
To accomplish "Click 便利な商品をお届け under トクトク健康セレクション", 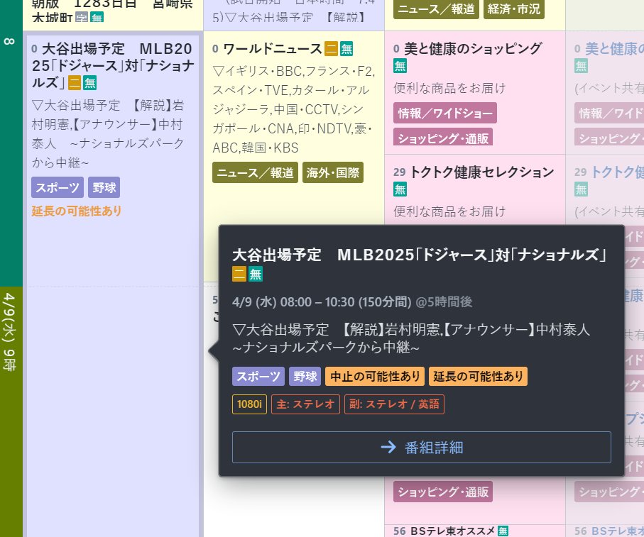I will (449, 211).
